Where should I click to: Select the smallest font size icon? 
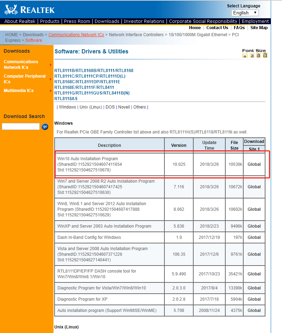(x=245, y=56)
